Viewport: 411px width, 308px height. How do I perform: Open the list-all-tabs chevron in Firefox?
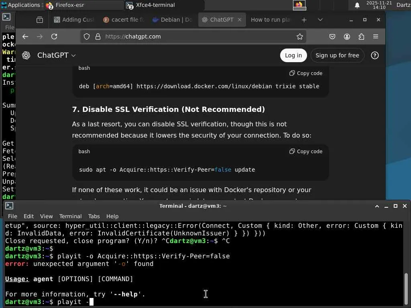coord(320,20)
